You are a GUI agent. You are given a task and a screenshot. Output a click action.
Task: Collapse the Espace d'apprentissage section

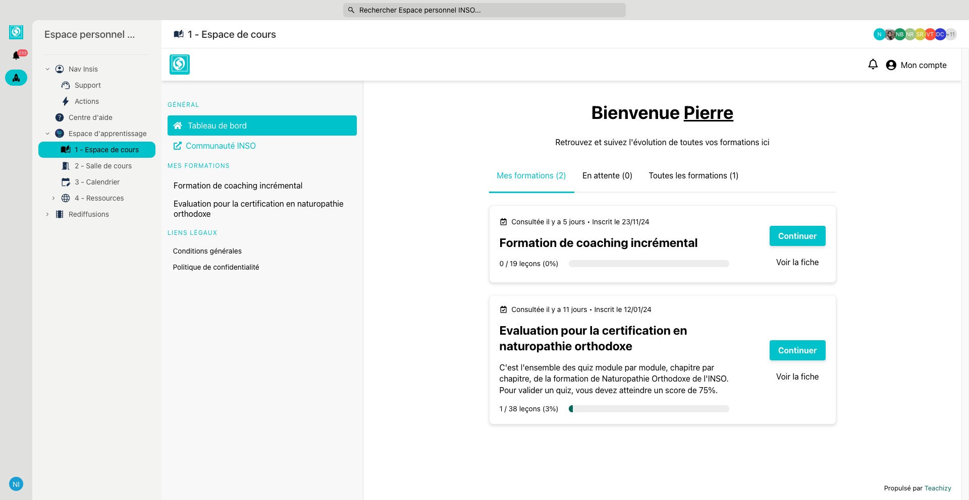(47, 134)
